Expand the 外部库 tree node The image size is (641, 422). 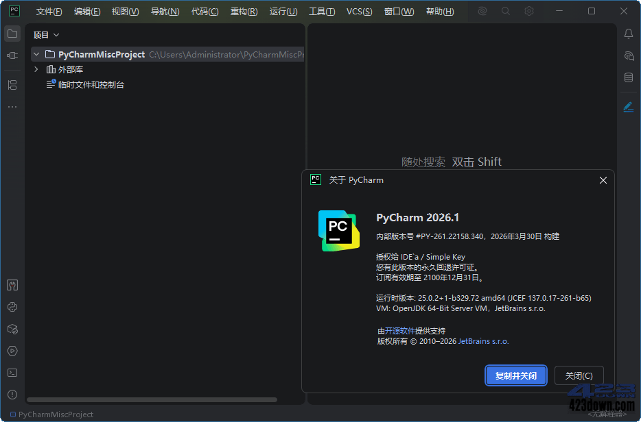pyautogui.click(x=36, y=69)
